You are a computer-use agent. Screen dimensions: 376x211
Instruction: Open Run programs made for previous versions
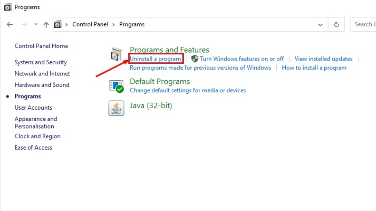point(200,68)
